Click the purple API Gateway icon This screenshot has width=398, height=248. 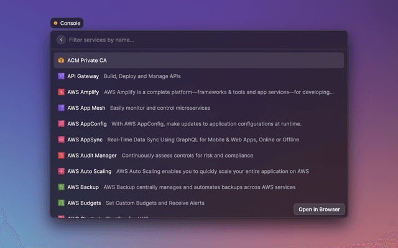point(61,76)
